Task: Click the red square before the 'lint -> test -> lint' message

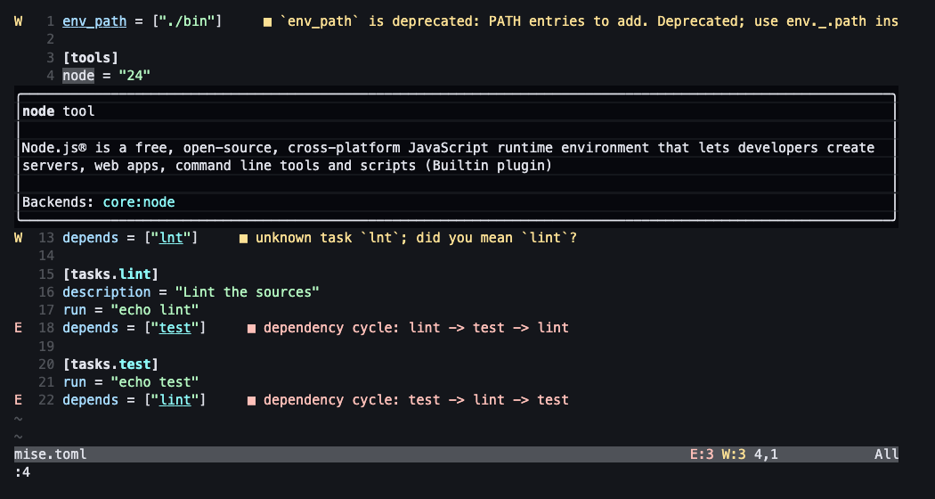Action: click(x=252, y=329)
